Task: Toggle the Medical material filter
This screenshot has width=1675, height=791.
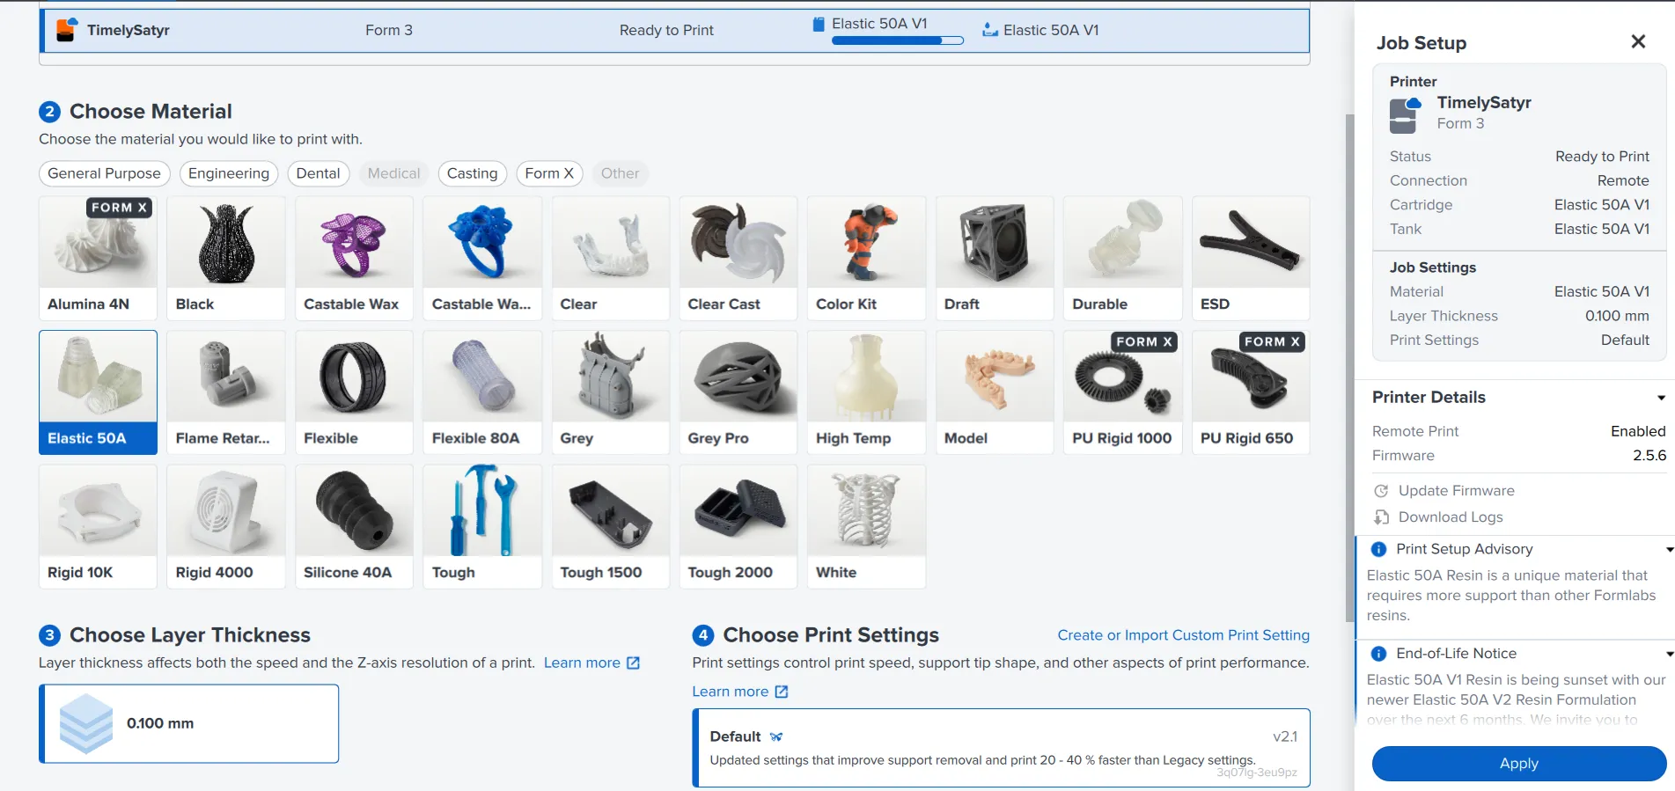Action: [x=393, y=173]
